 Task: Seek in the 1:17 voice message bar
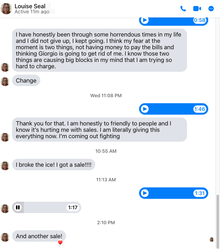(x=44, y=207)
